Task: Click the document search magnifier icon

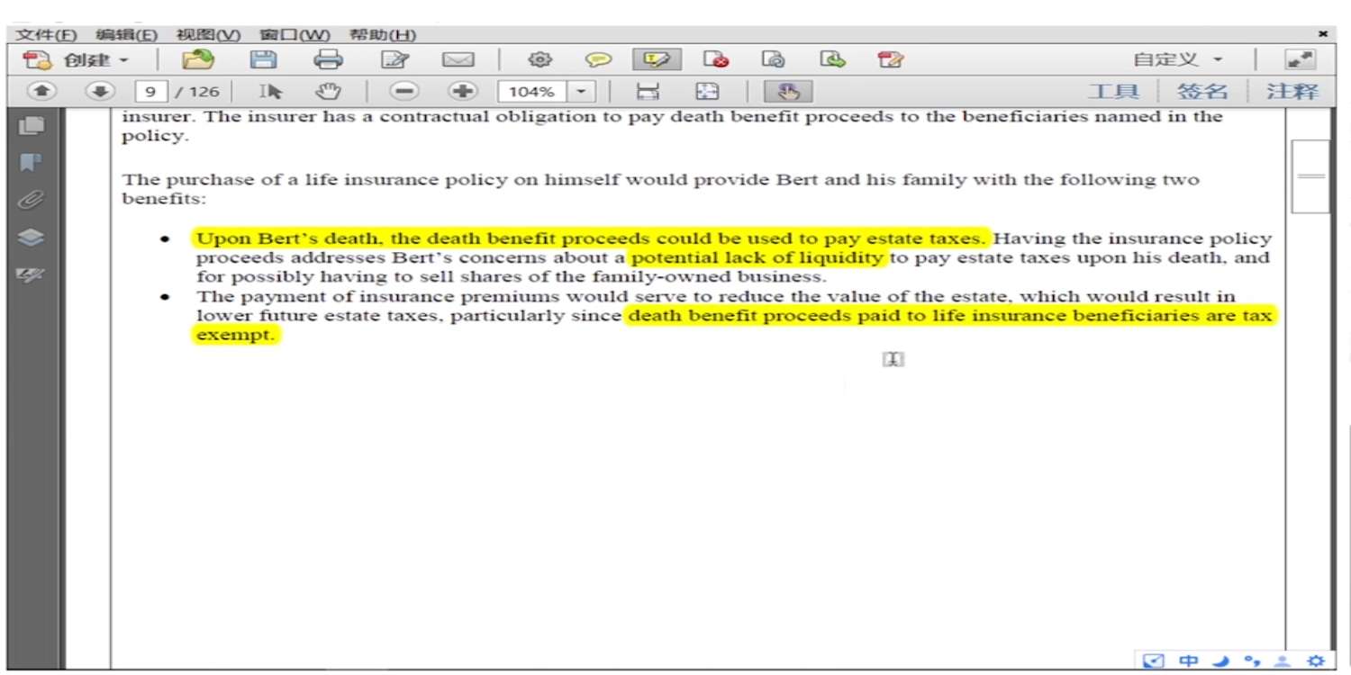Action: click(x=773, y=60)
